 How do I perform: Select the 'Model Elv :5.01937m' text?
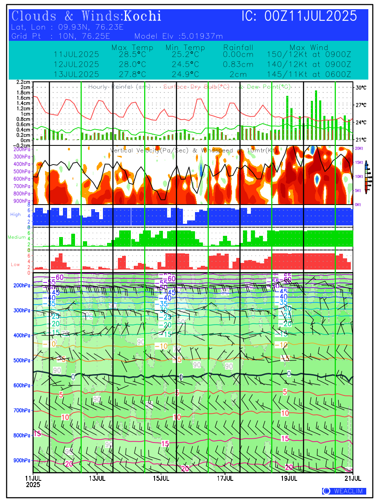click(179, 36)
